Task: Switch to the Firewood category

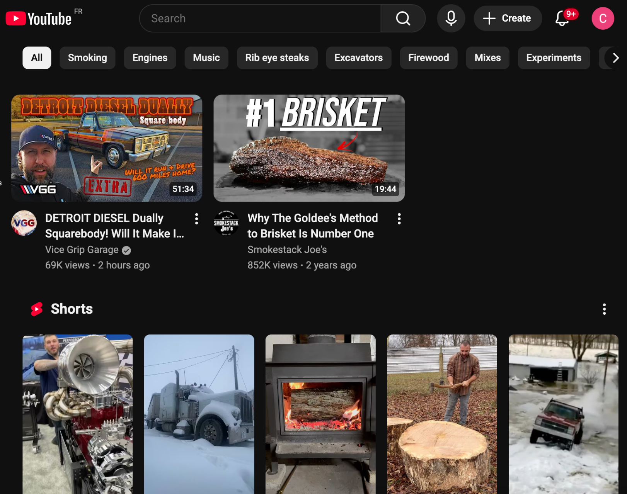Action: (x=428, y=58)
